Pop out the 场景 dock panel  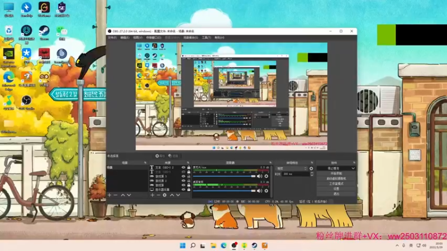pos(145,163)
